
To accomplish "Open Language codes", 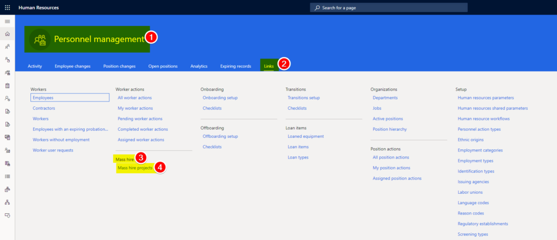I will coord(473,203).
